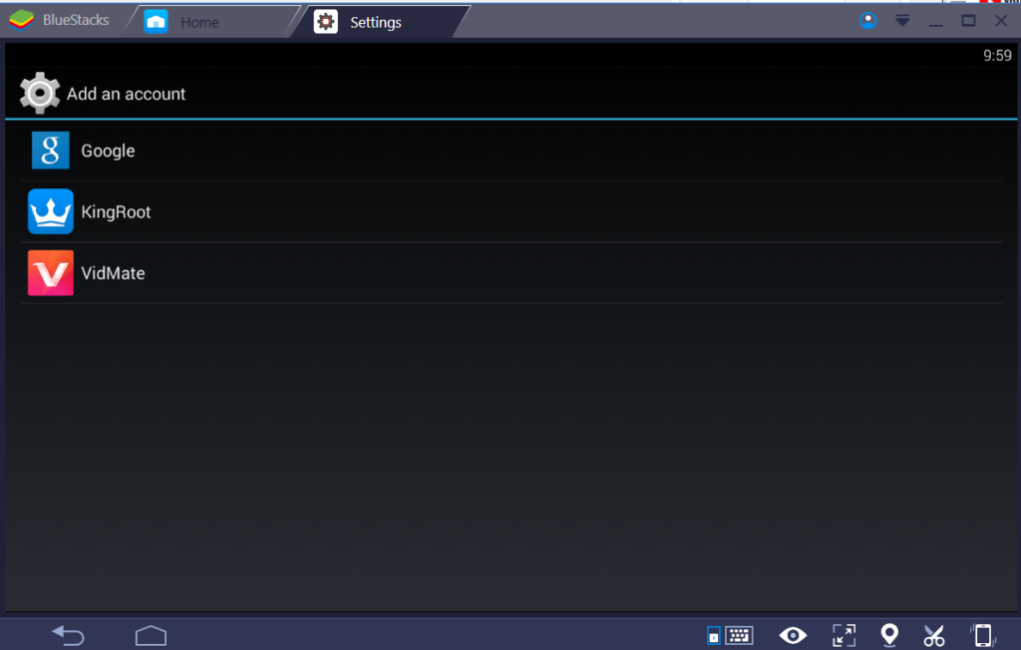Tap the Android home button
The image size is (1021, 650).
click(152, 636)
